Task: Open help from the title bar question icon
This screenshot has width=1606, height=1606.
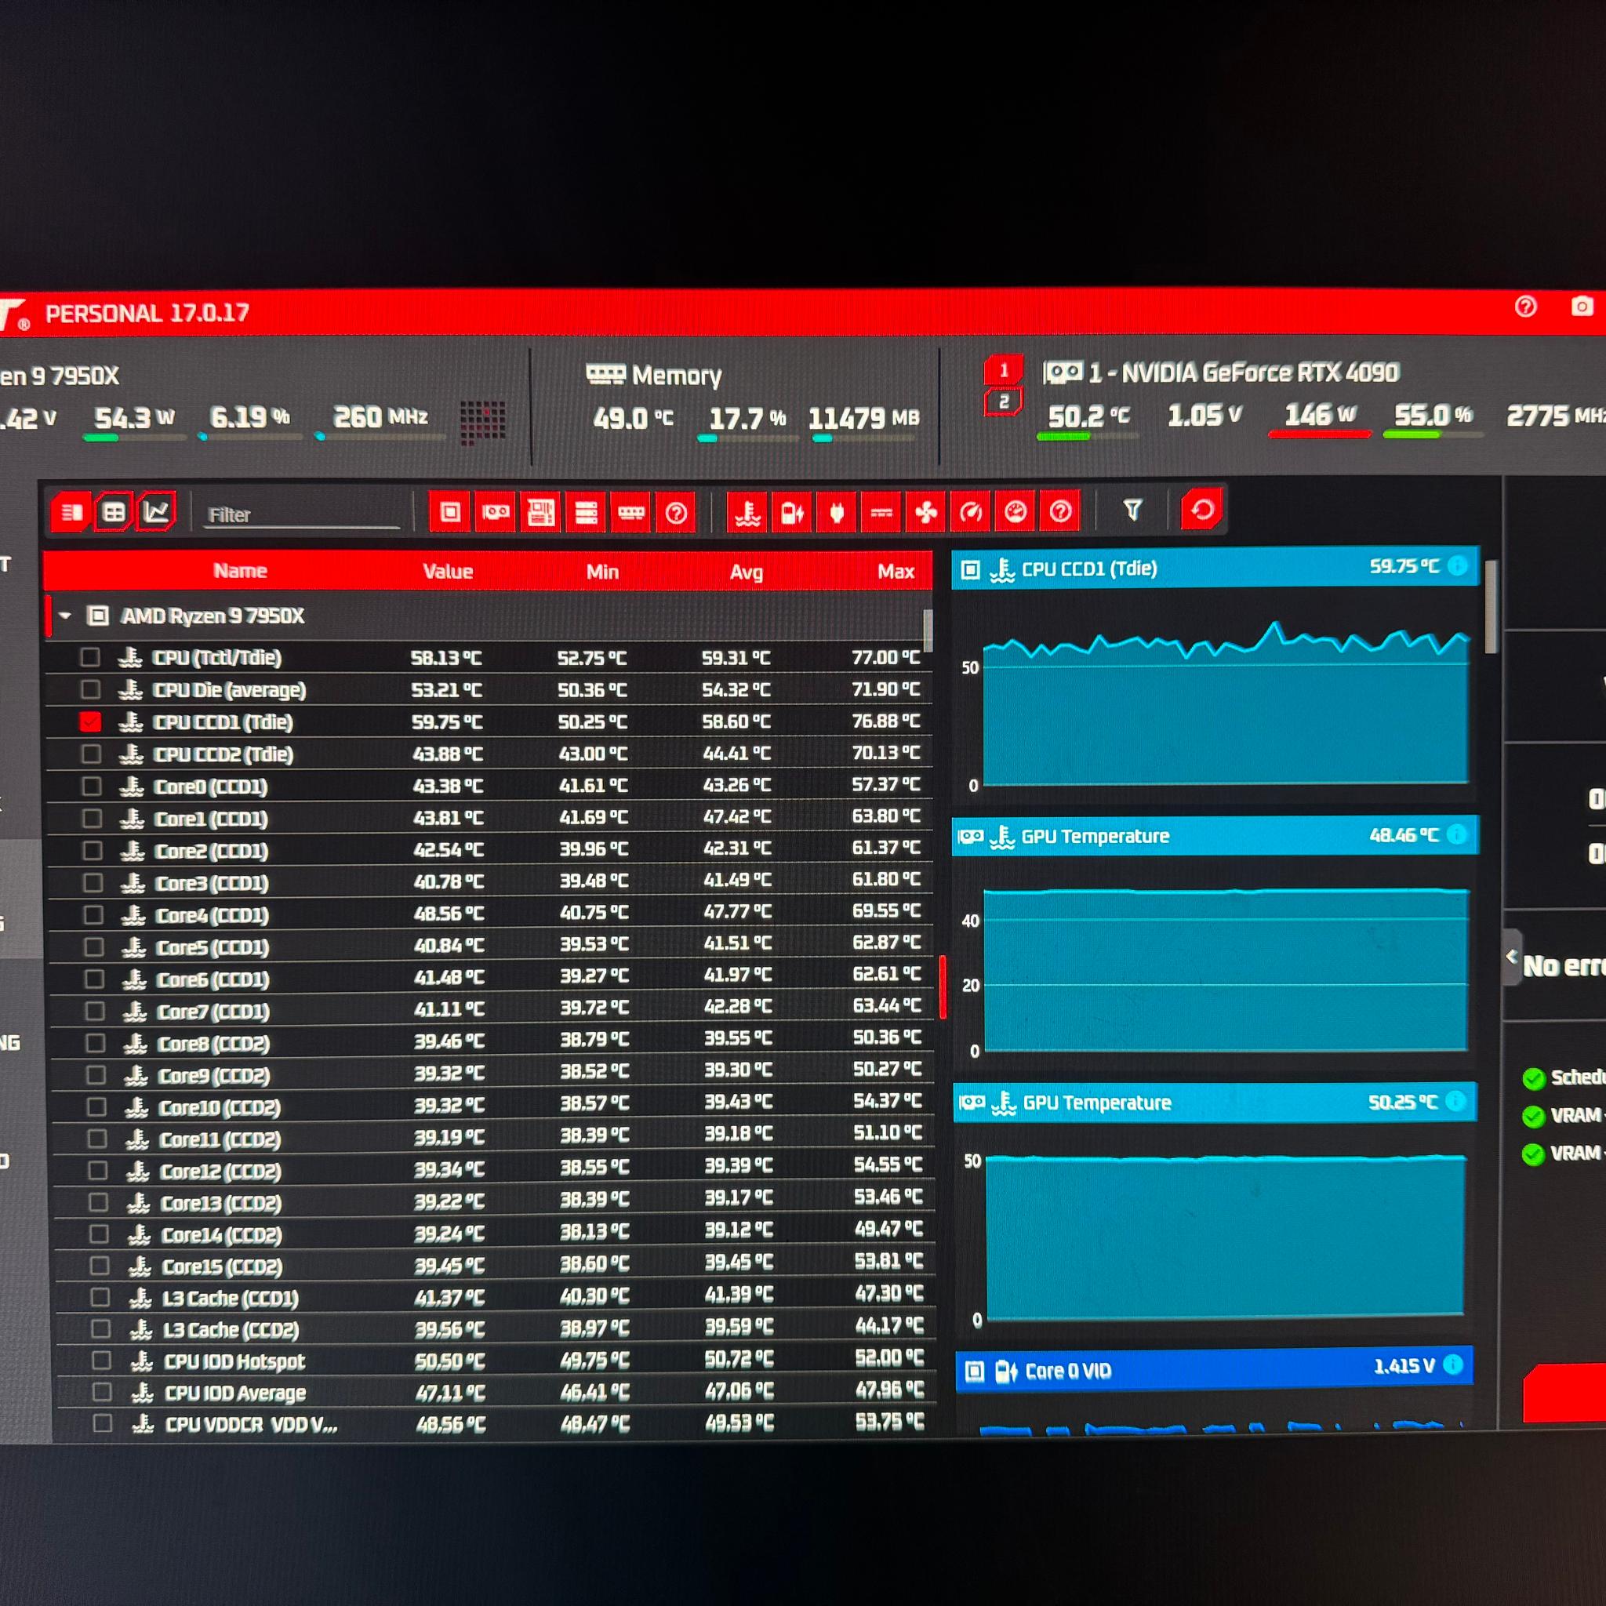Action: pyautogui.click(x=1526, y=307)
